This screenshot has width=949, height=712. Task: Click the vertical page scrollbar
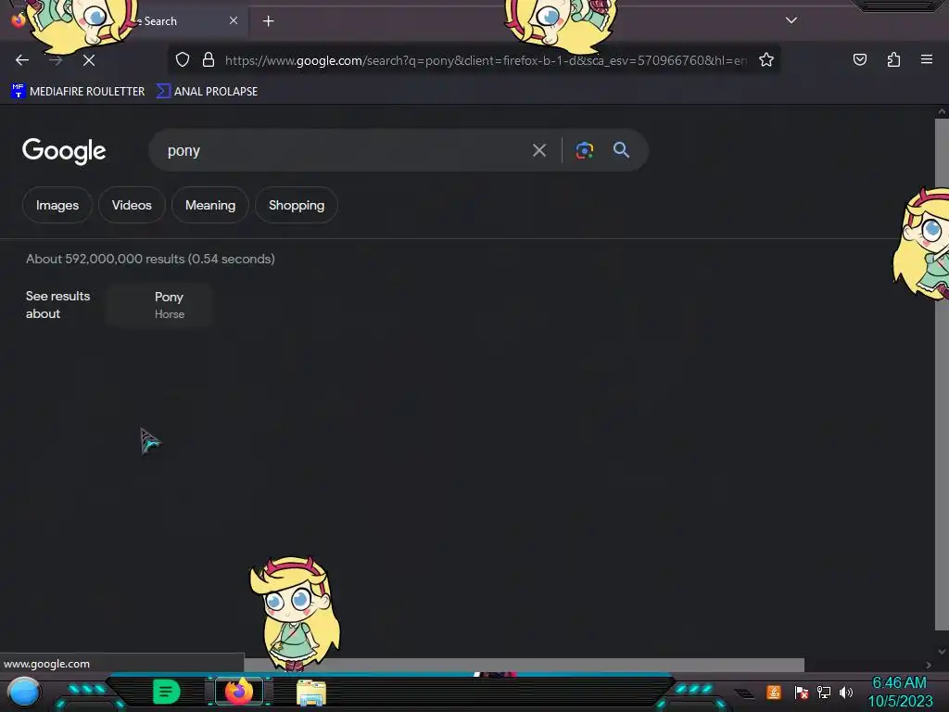942,375
